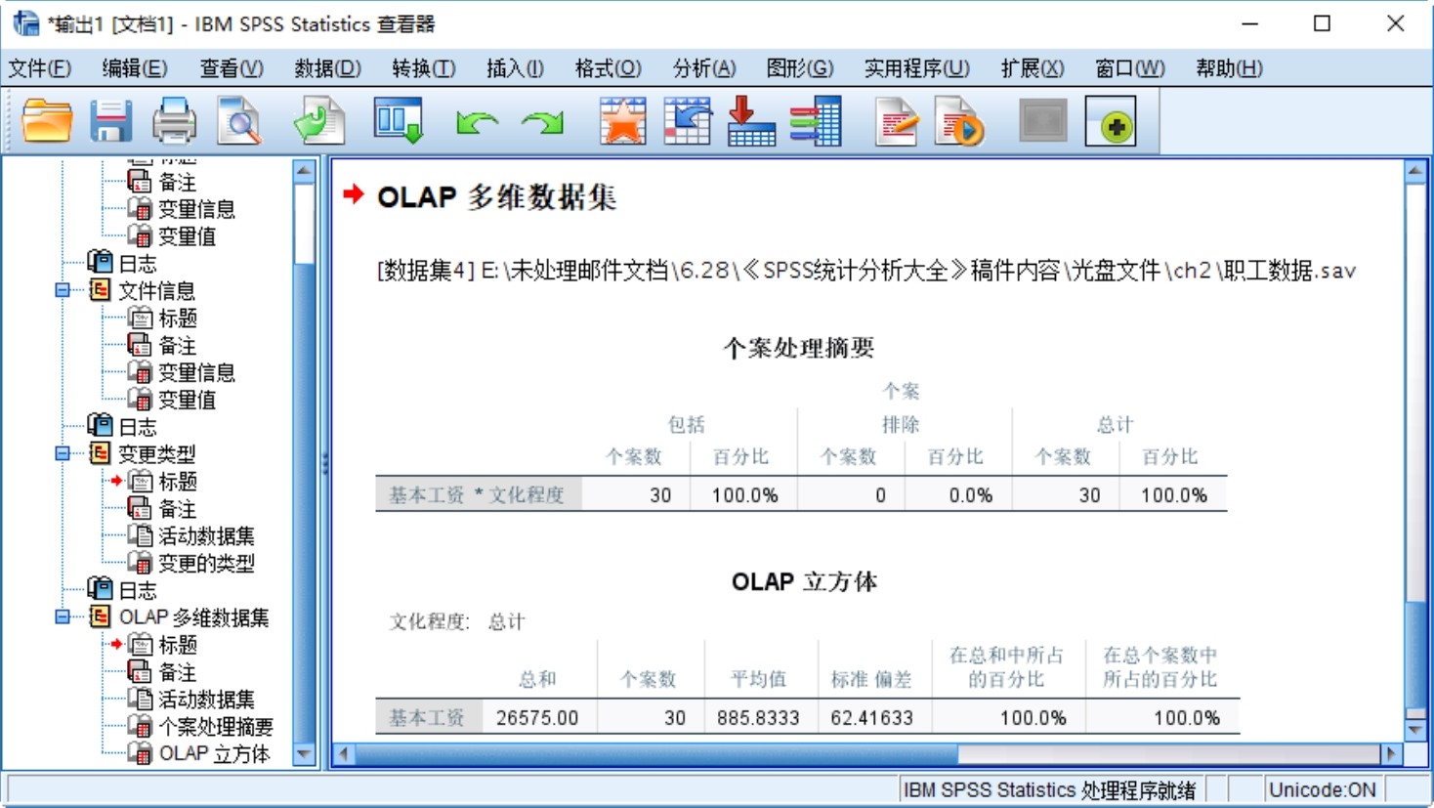Click the 个案处理摘要 table title
The height and width of the screenshot is (808, 1434).
(798, 348)
